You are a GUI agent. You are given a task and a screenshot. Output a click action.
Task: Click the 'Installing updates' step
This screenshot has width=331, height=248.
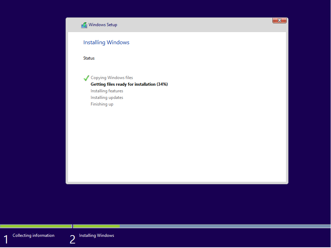(x=107, y=98)
